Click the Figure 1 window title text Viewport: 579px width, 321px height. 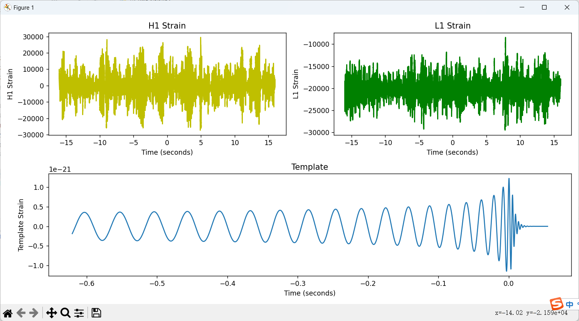point(24,8)
